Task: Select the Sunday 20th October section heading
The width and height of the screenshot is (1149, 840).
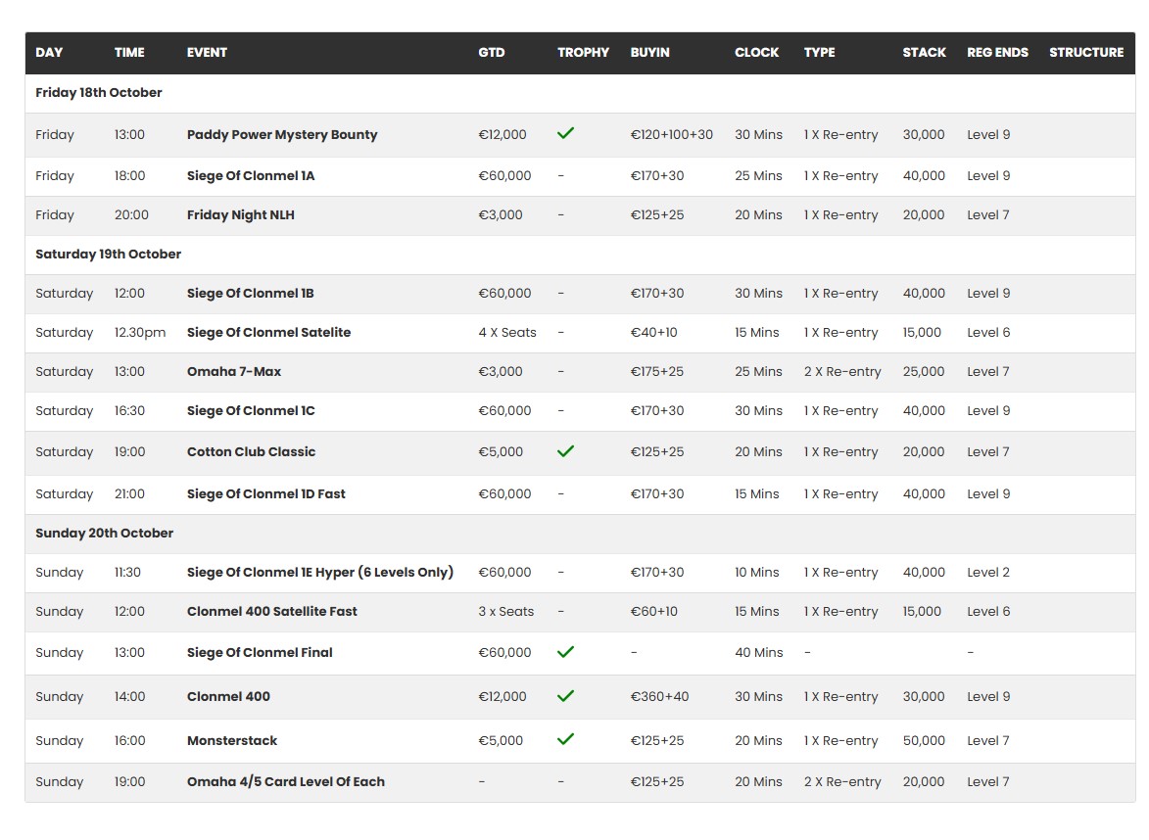Action: (x=104, y=534)
